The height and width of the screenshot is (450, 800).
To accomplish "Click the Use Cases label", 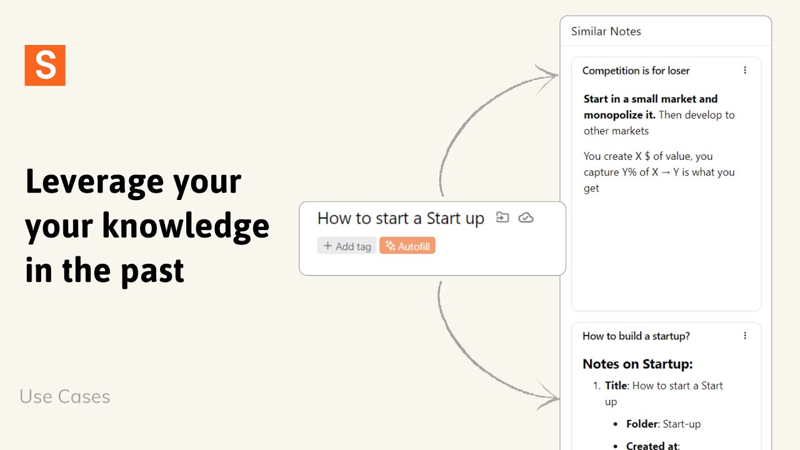I will click(x=65, y=396).
